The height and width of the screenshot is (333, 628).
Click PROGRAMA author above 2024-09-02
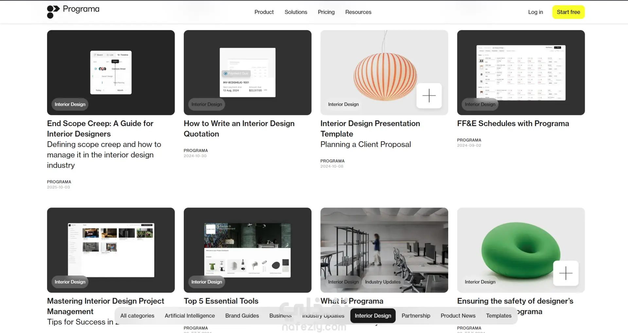coord(469,140)
